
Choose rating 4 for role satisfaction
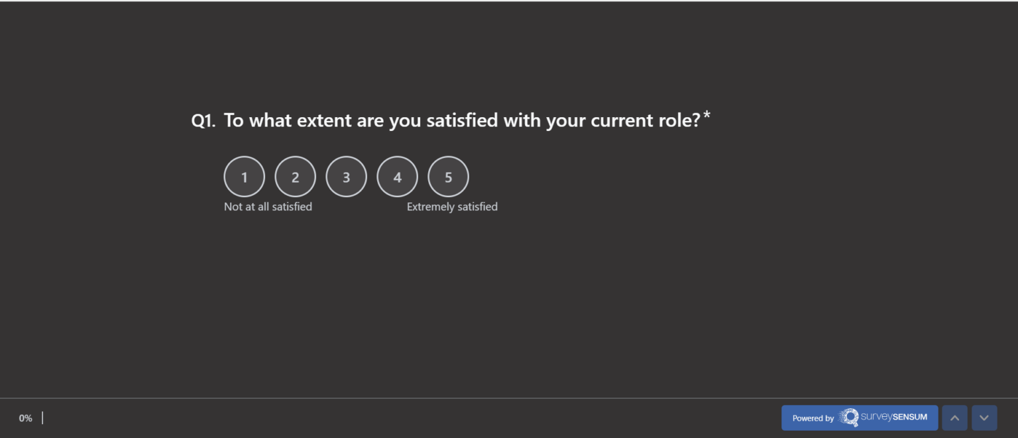pyautogui.click(x=397, y=177)
